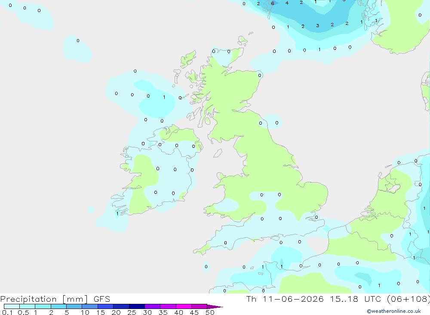Click the '50' legend scale label
The image size is (430, 315).
210,312
